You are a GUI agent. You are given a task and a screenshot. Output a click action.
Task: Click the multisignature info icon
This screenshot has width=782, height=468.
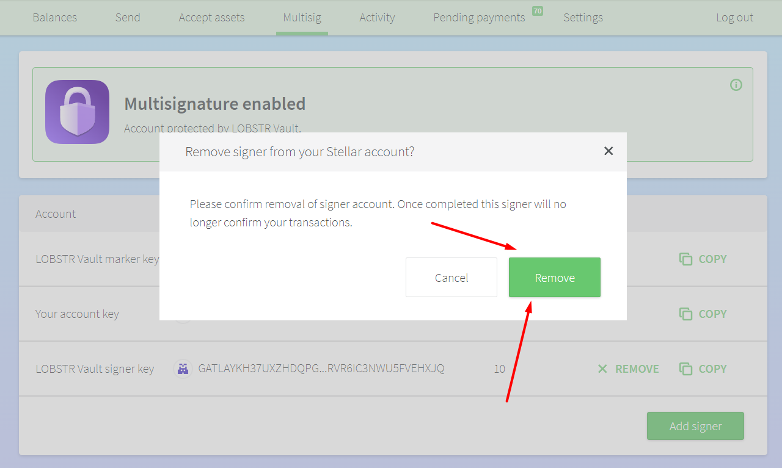736,85
